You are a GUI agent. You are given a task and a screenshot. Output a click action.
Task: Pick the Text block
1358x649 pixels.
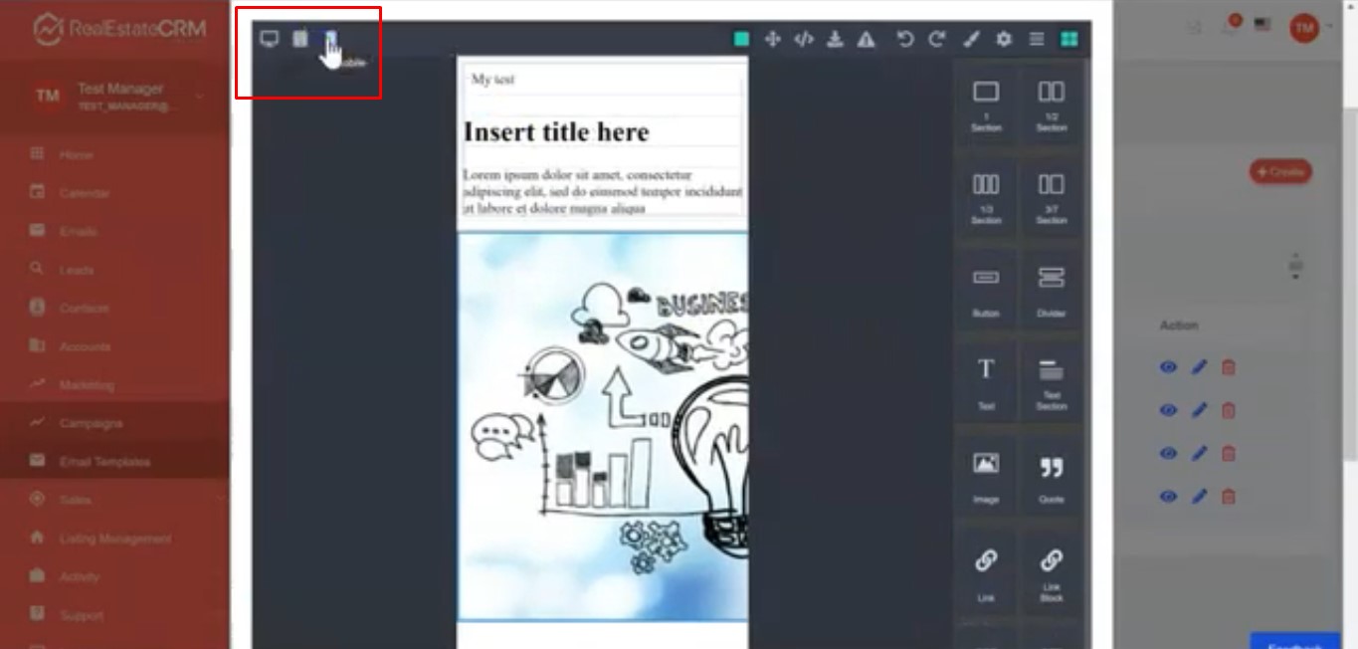click(986, 380)
